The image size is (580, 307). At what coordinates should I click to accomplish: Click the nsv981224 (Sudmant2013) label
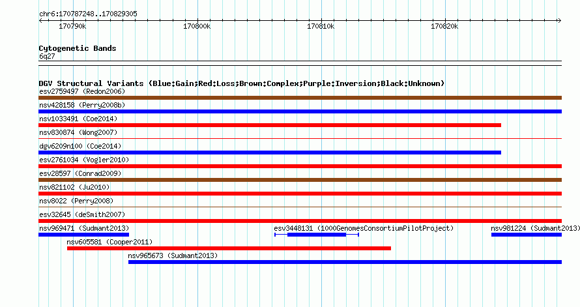click(535, 228)
